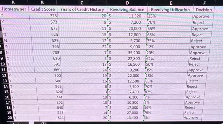This screenshot has width=223, height=124.
Task: Click credit score cell 733
Action: tap(47, 53)
